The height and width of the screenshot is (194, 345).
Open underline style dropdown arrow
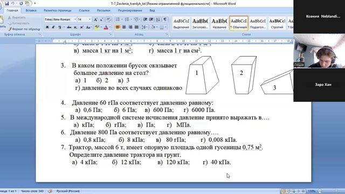pos(64,27)
